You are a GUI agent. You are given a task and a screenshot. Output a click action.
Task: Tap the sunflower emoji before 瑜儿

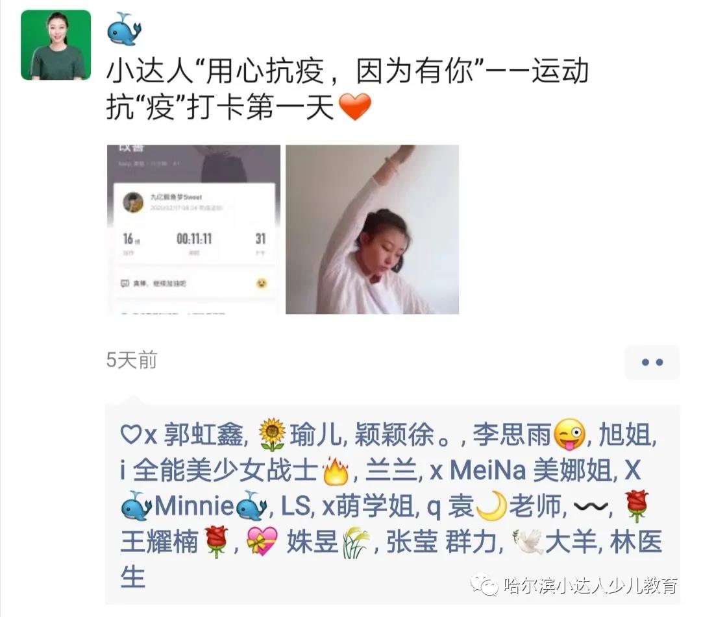272,435
